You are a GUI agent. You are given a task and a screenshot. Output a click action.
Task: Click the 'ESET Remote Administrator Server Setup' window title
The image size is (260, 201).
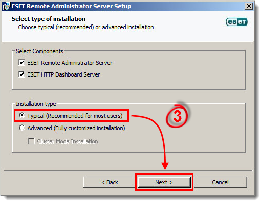(71, 6)
